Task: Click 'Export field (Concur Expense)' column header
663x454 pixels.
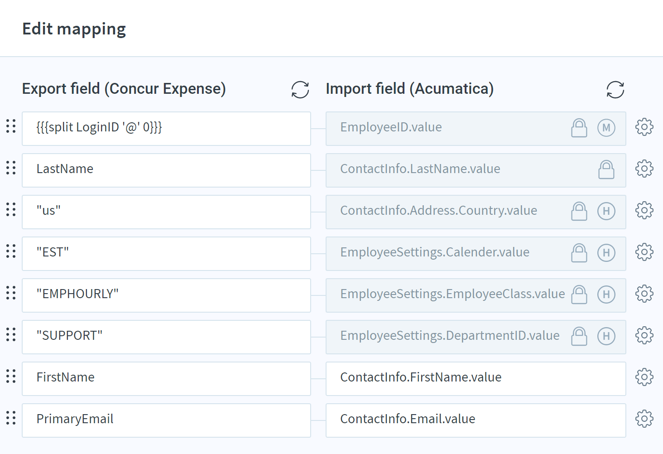Action: (124, 89)
